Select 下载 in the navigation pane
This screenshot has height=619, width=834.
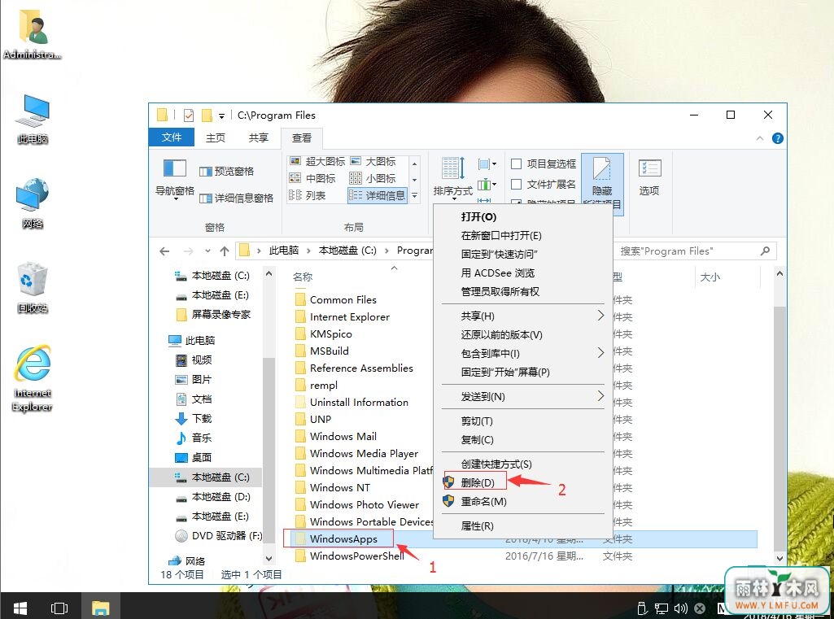tap(194, 418)
